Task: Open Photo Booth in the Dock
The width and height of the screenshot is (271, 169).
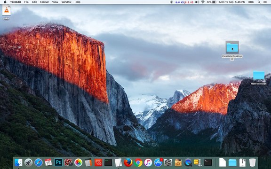Action: click(68, 162)
